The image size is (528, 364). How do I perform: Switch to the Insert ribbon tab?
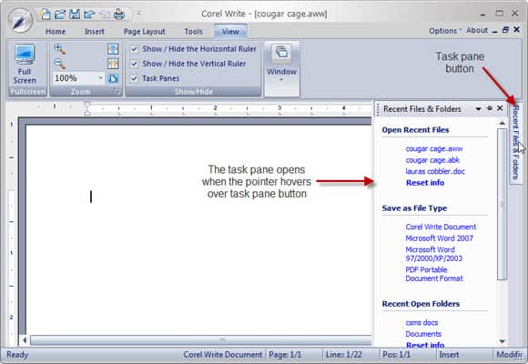[x=95, y=32]
